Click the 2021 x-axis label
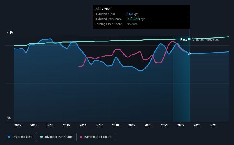Screen dimensions: 234x145 [164, 125]
